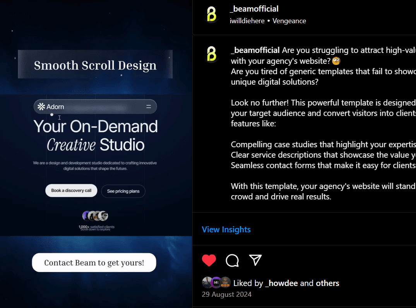Click the caption line 'Look no further!'

[x=324, y=102]
